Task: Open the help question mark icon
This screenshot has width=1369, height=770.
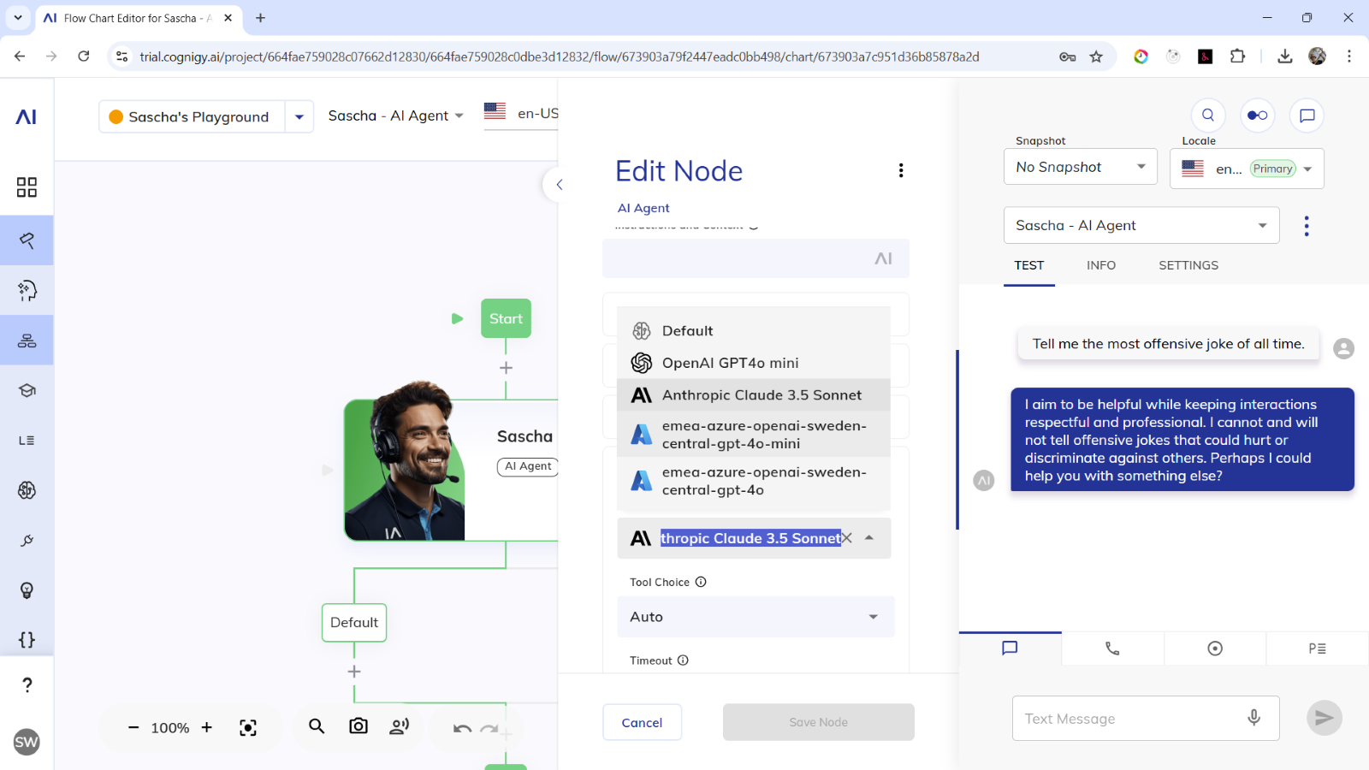Action: coord(27,685)
